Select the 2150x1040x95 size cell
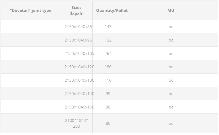The height and width of the screenshot is (135, 219). 77,40
